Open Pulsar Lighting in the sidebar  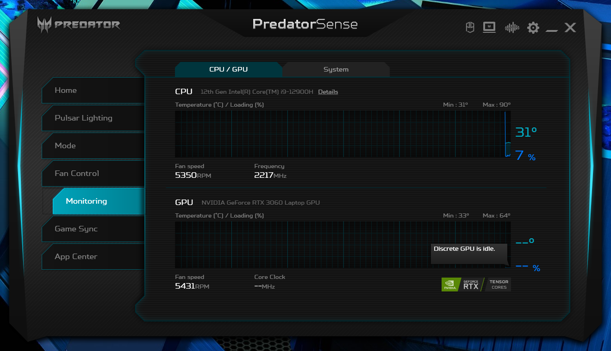point(93,118)
